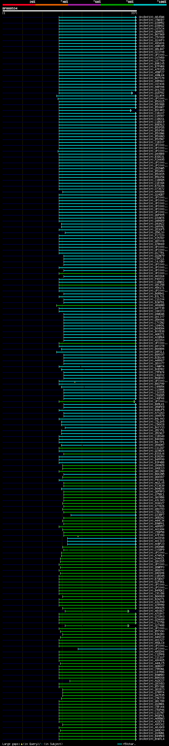Select the BP088534 query label
This screenshot has height=746, width=169.
coord(10,8)
